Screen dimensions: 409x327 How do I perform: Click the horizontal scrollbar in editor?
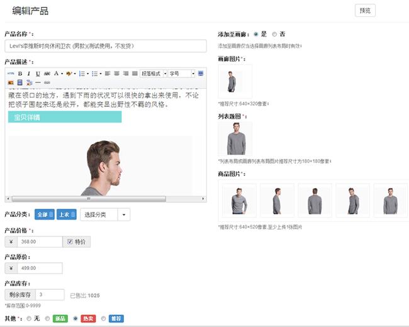pyautogui.click(x=88, y=198)
